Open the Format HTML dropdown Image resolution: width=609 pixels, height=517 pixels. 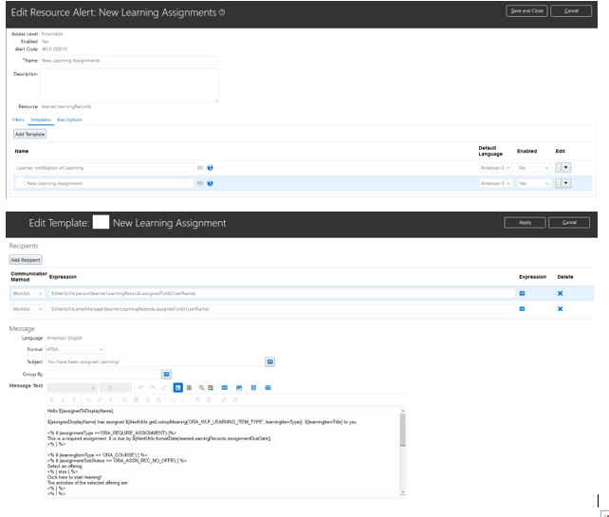point(75,349)
